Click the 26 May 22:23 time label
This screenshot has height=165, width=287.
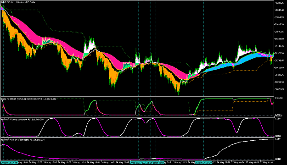point(180,162)
